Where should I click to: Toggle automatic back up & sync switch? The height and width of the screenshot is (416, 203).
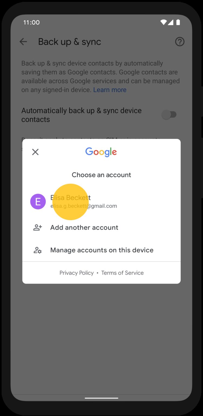coord(169,115)
